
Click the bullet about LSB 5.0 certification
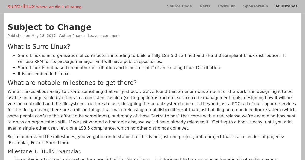click(152, 58)
